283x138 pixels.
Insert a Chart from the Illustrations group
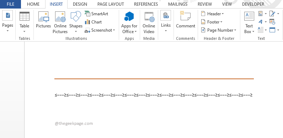93,22
